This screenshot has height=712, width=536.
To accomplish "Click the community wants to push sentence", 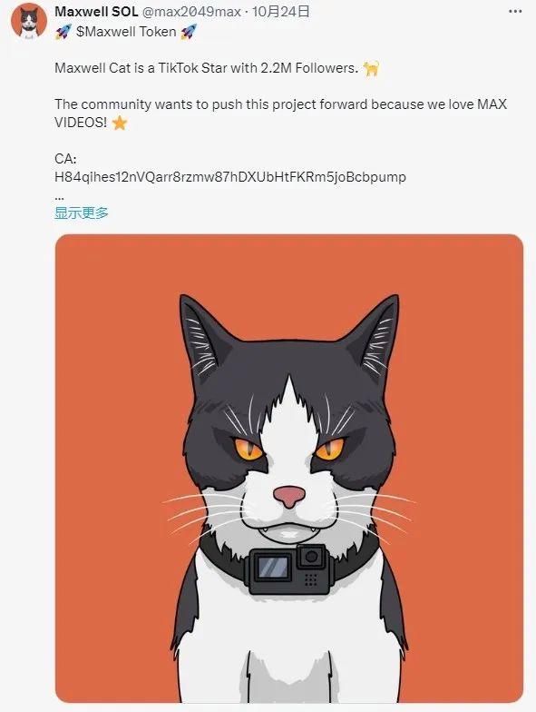I will pyautogui.click(x=281, y=113).
